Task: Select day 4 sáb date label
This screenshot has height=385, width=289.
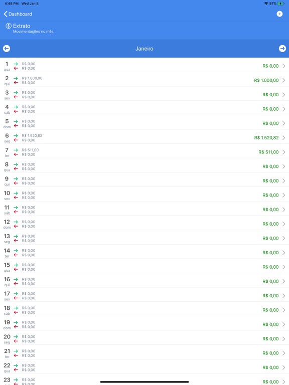Action: (x=7, y=109)
